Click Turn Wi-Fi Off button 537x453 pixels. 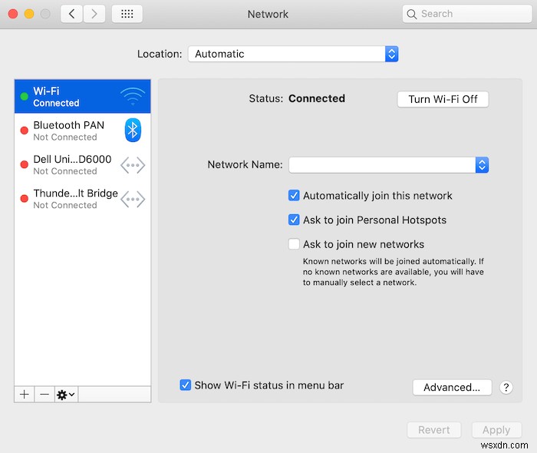[x=443, y=99]
